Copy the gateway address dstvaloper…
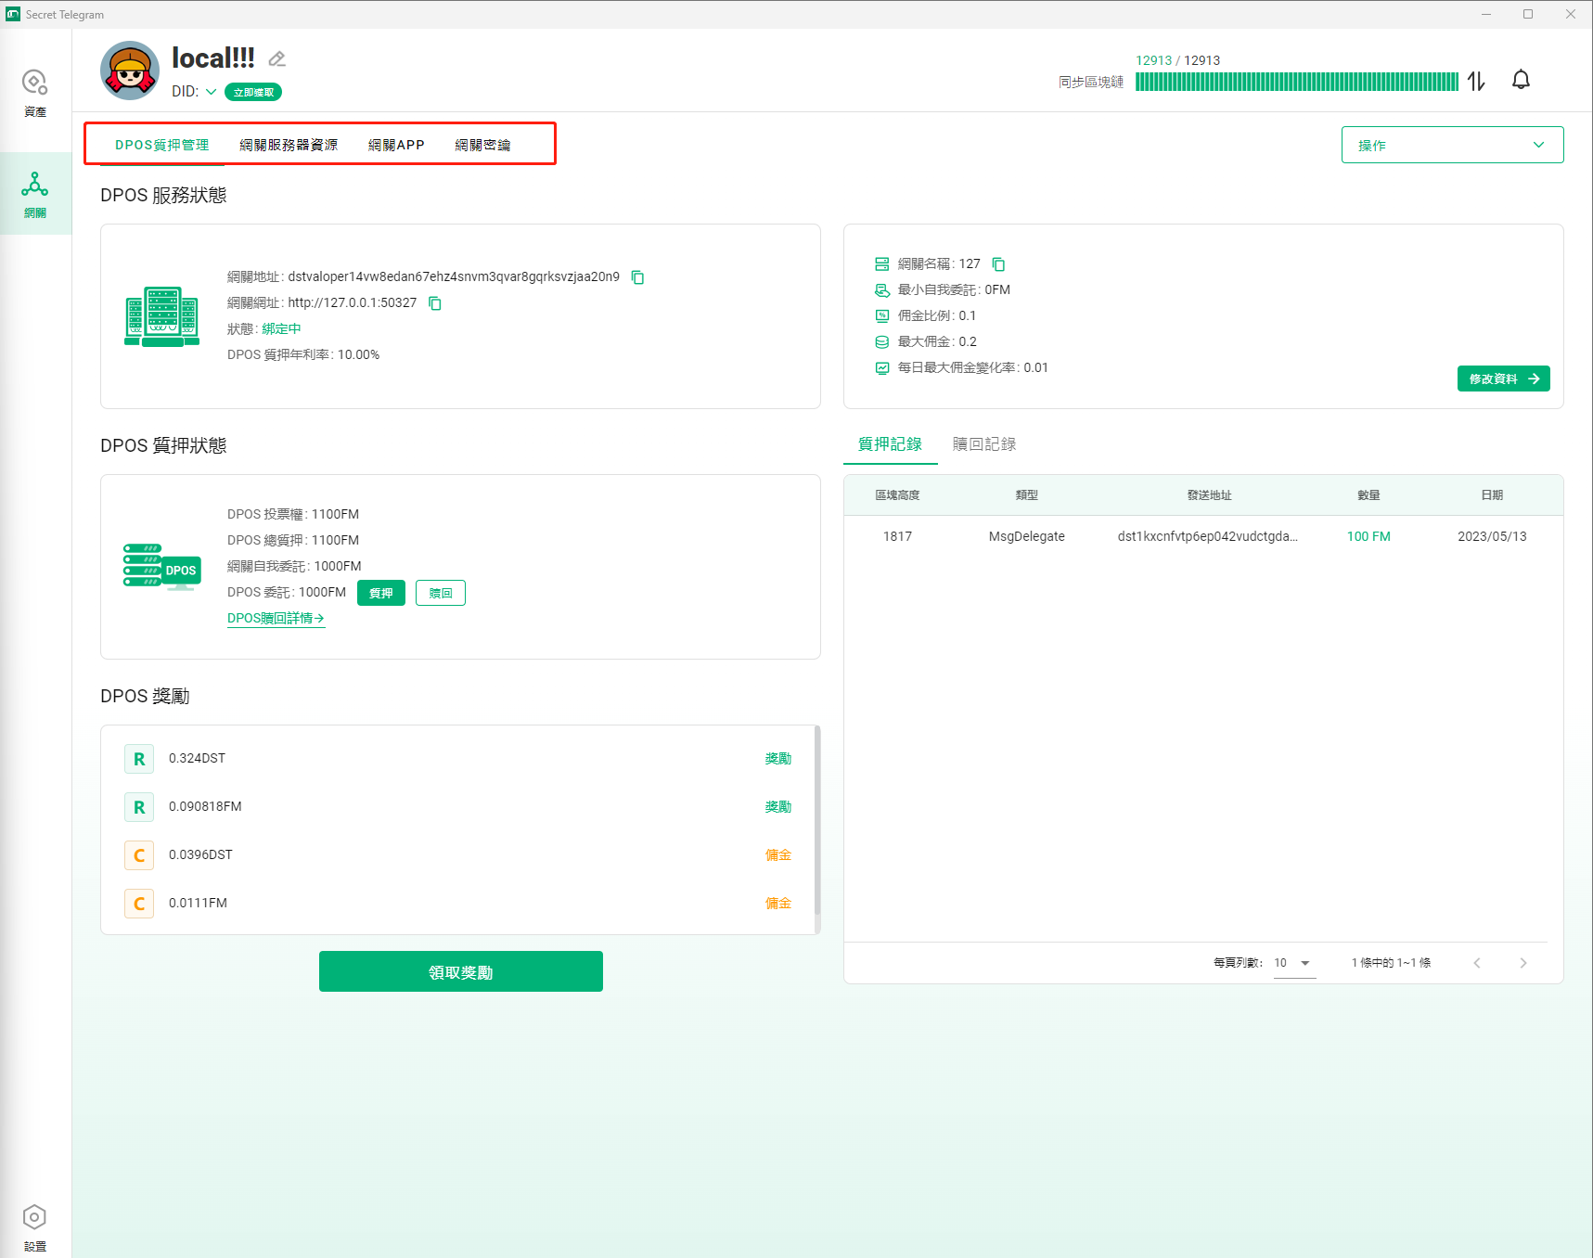This screenshot has height=1258, width=1593. pos(637,277)
